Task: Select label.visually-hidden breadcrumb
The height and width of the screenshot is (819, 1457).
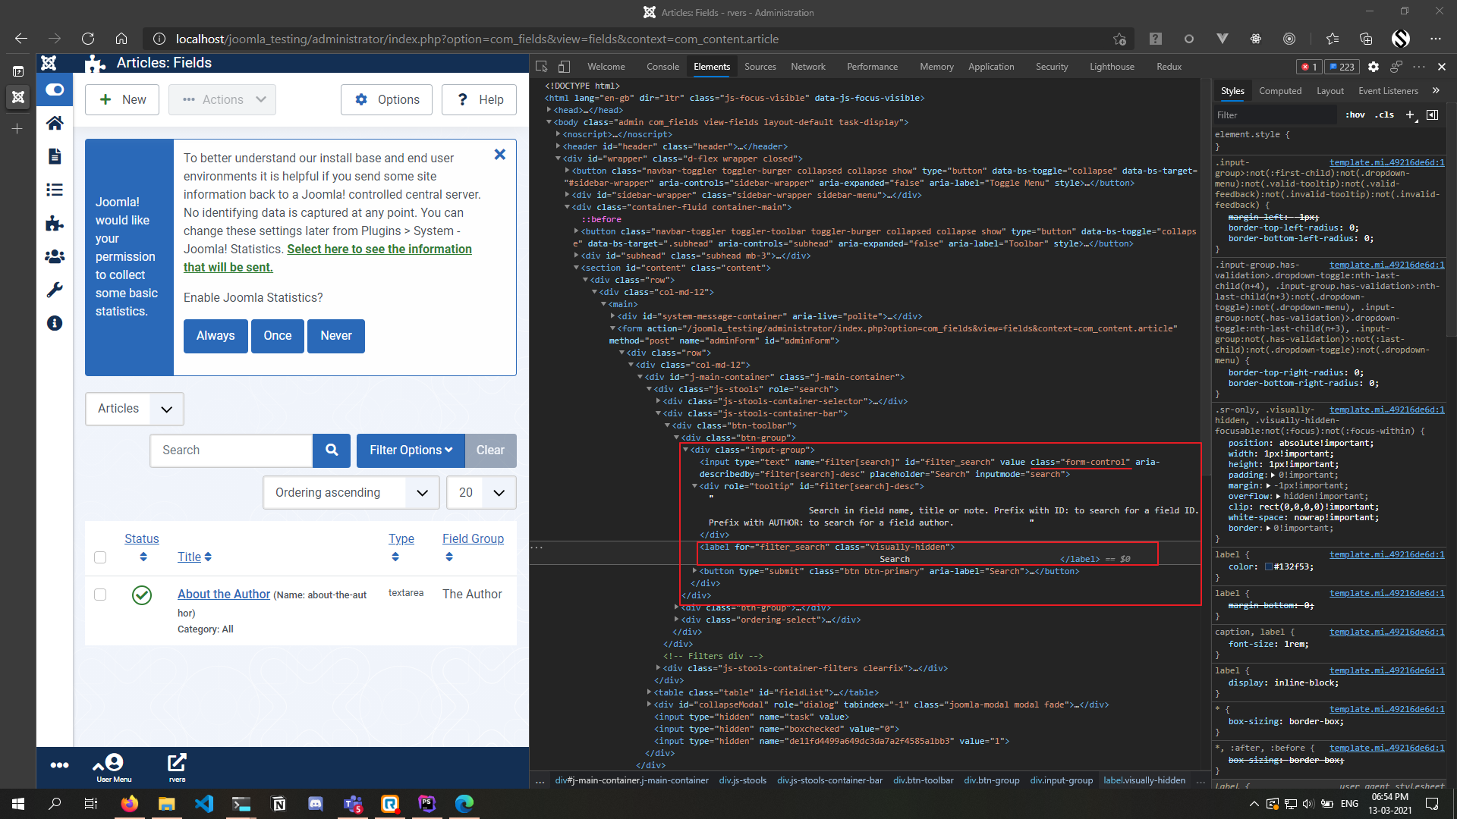Action: [1144, 780]
